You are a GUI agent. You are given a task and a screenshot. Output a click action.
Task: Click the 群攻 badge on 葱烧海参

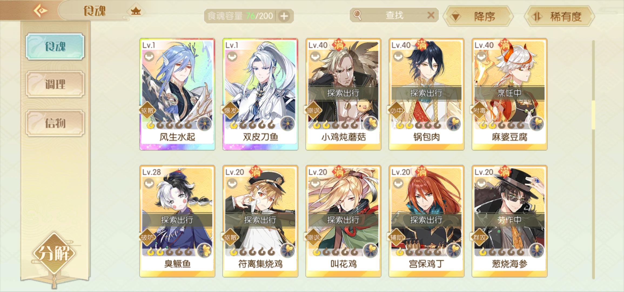tap(479, 237)
